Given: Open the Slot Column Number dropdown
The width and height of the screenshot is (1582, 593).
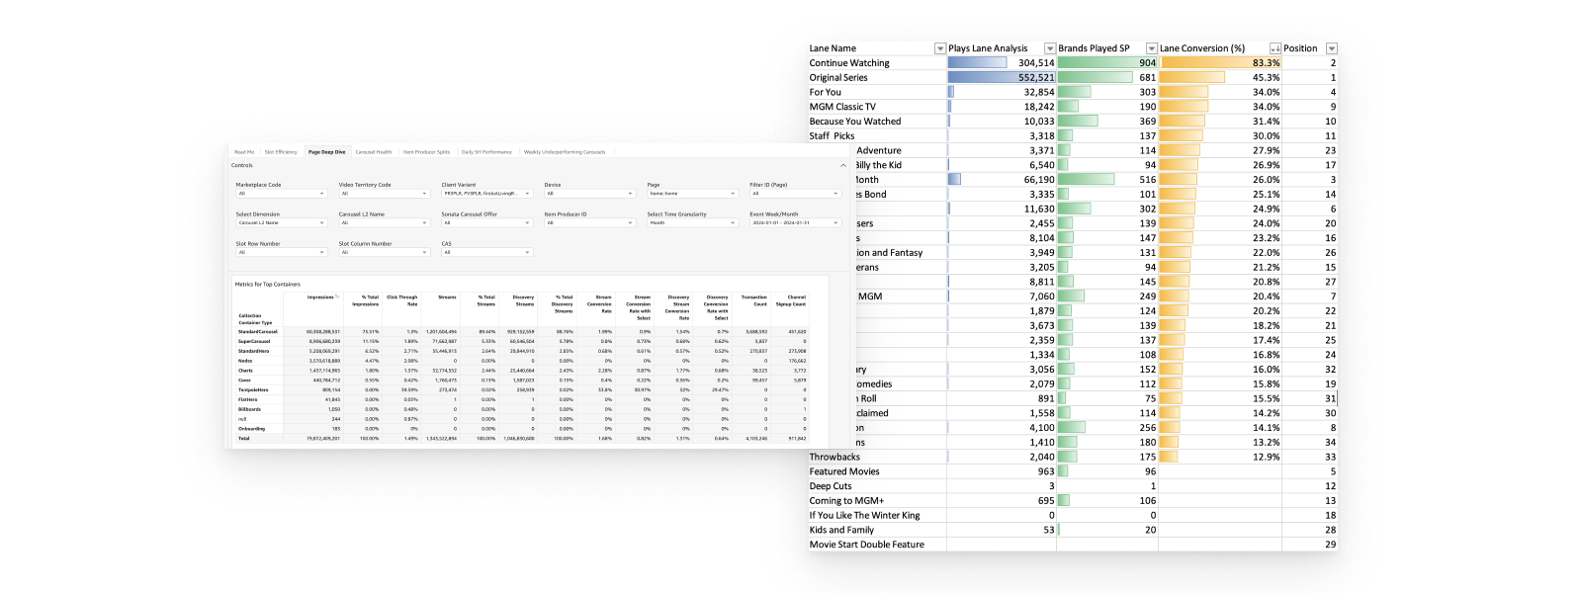Looking at the screenshot, I should coord(384,253).
